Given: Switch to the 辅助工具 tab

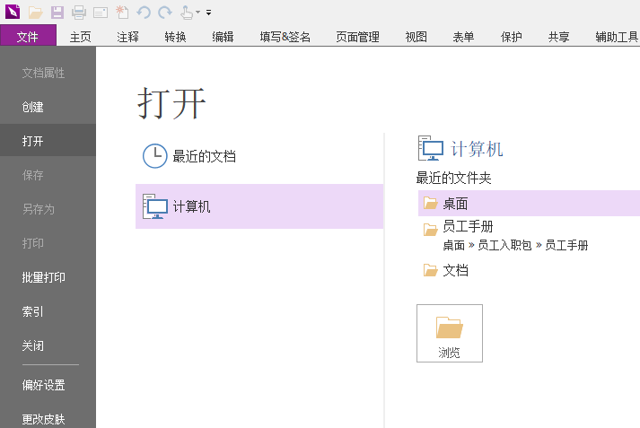Looking at the screenshot, I should click(617, 37).
